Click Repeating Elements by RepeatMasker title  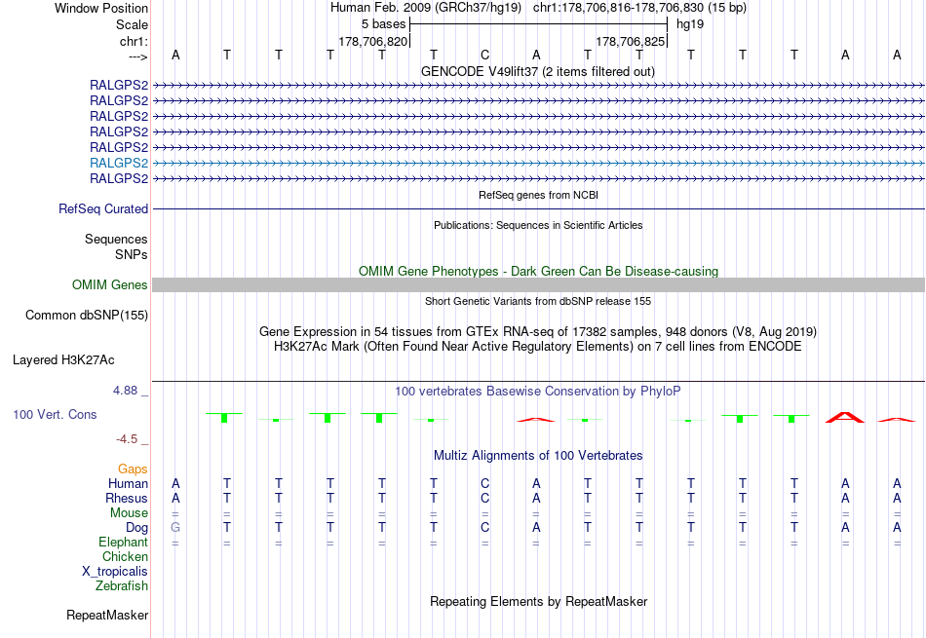point(538,601)
